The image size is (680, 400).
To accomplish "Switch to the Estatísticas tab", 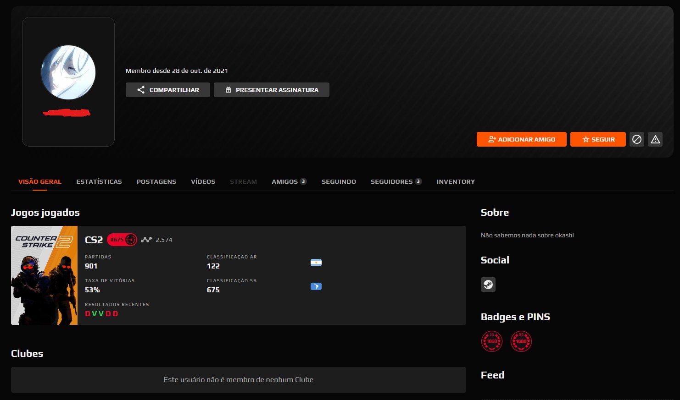I will (x=99, y=181).
